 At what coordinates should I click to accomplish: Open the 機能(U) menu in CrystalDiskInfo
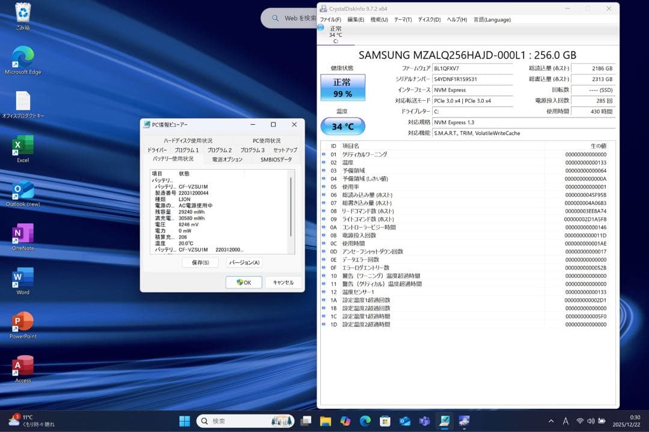click(x=379, y=19)
